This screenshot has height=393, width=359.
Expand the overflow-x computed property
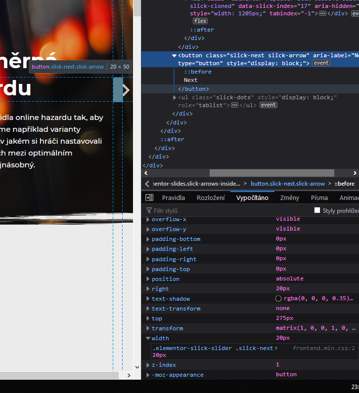coord(148,219)
